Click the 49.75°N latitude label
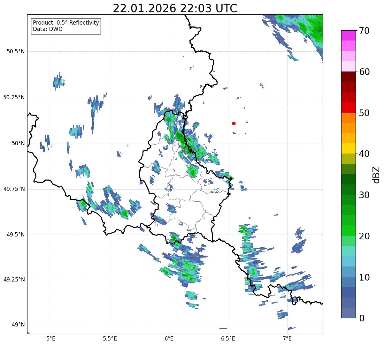384x345 pixels. point(14,189)
